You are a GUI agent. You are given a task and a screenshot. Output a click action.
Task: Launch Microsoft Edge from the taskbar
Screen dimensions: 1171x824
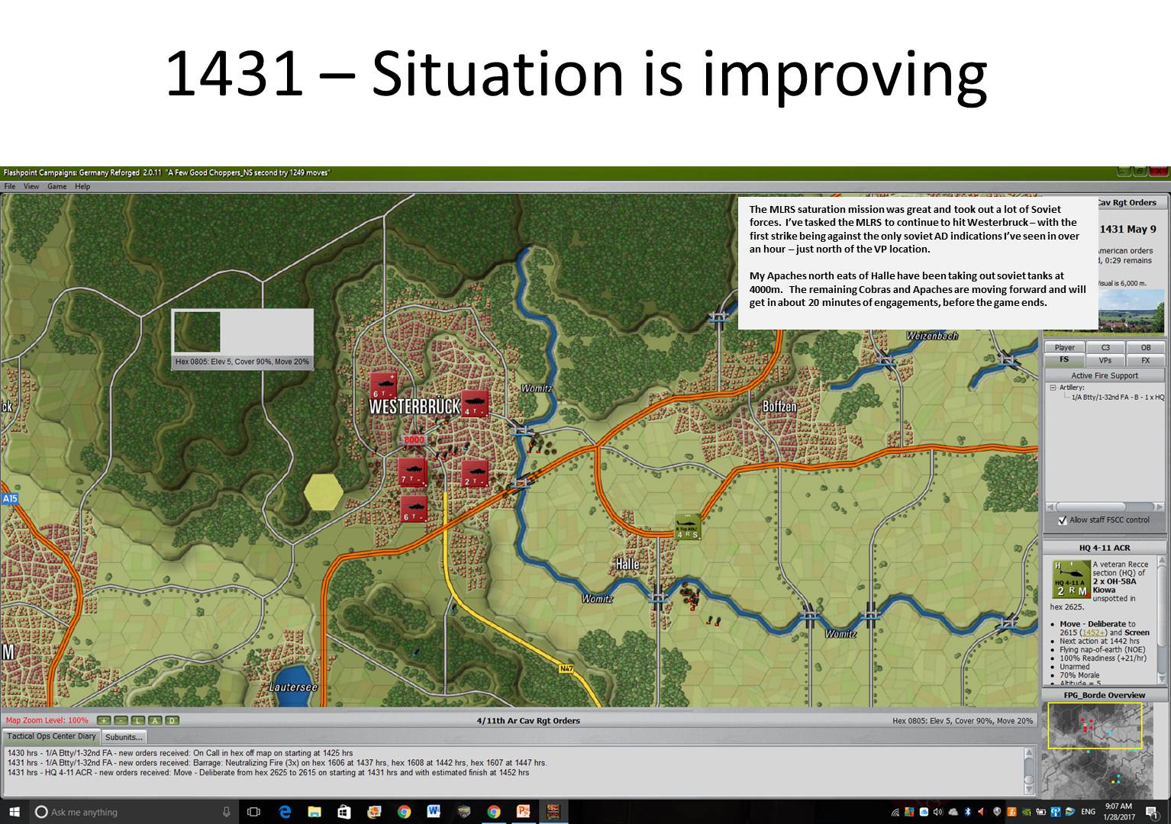(285, 812)
